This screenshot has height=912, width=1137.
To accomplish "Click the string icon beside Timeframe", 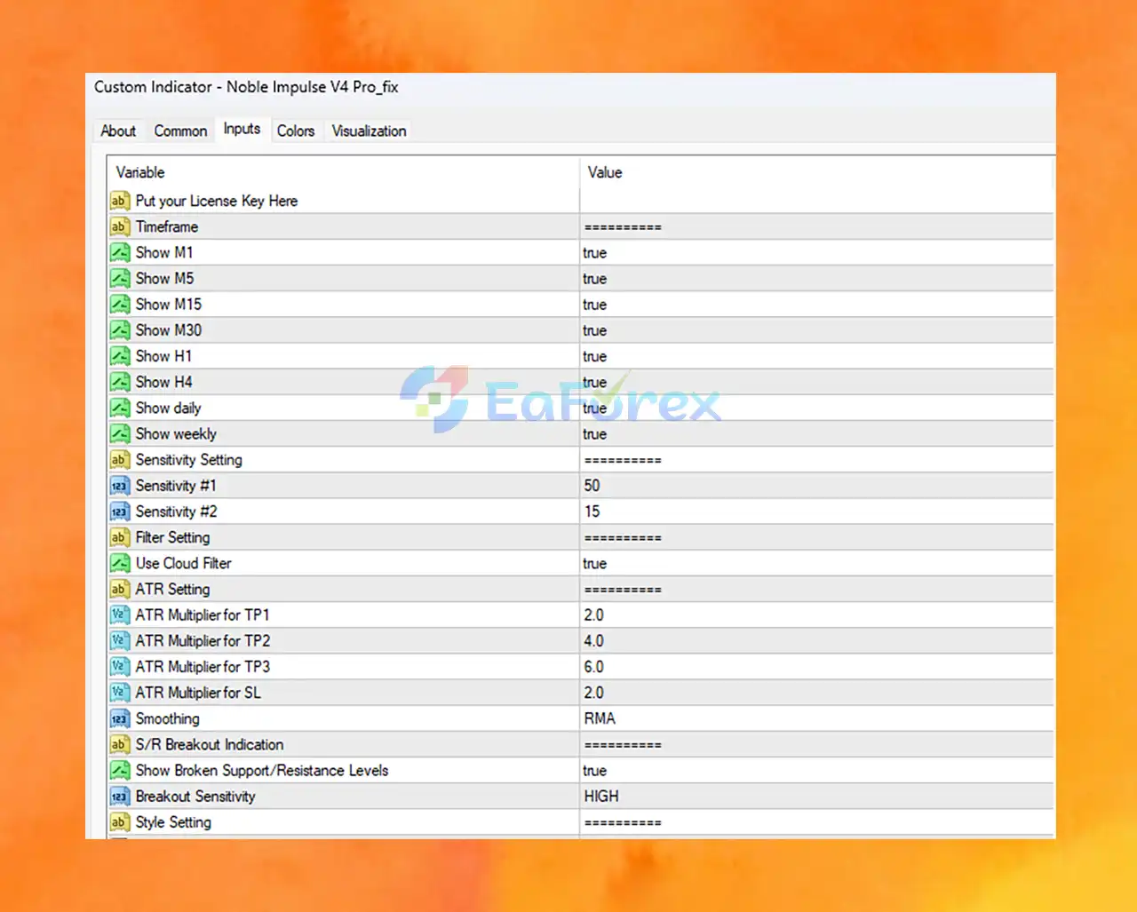I will pos(120,226).
